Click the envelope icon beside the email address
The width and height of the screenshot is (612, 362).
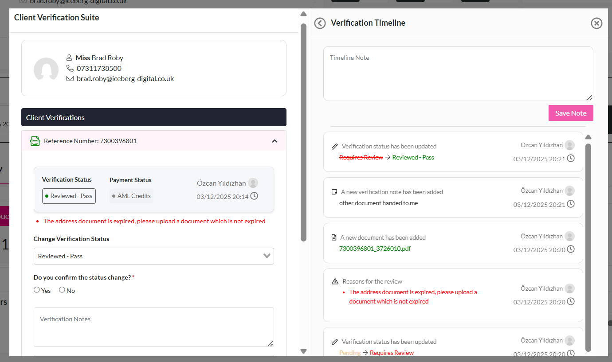pos(70,79)
